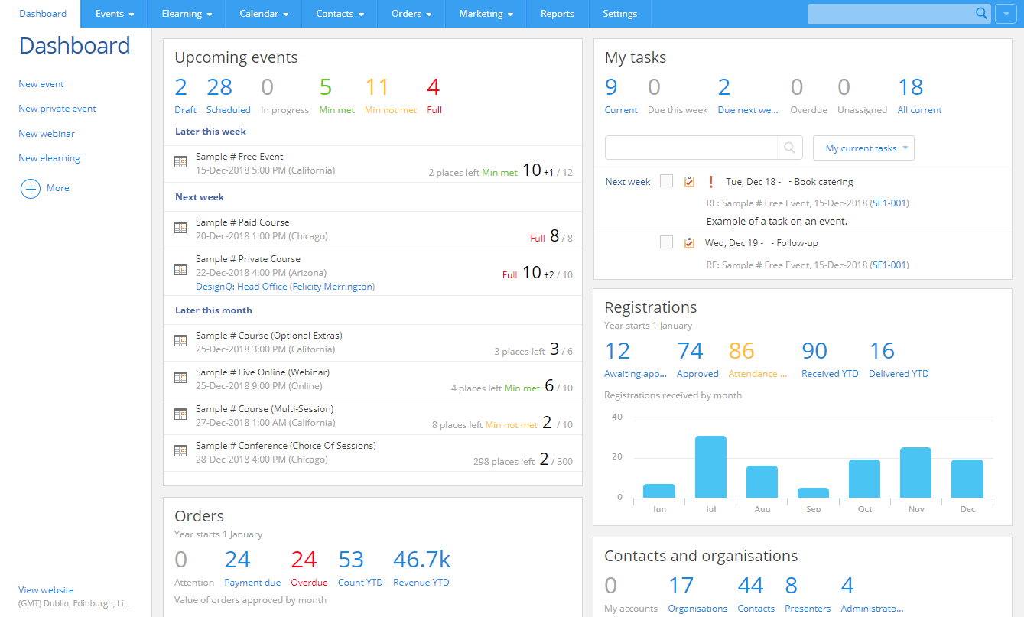Tick the checkbox for Follow-up task
Screen dimensions: 1024x617
click(x=666, y=242)
